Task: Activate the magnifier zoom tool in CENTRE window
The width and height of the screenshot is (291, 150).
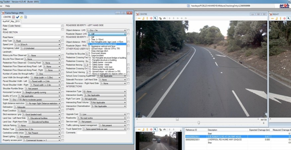Action: click(x=155, y=18)
